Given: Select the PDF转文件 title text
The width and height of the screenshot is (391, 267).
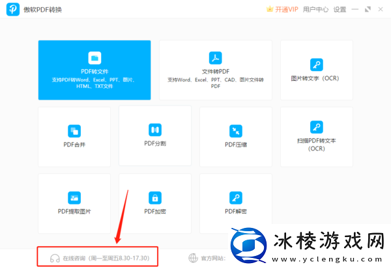Looking at the screenshot, I should 94,72.
